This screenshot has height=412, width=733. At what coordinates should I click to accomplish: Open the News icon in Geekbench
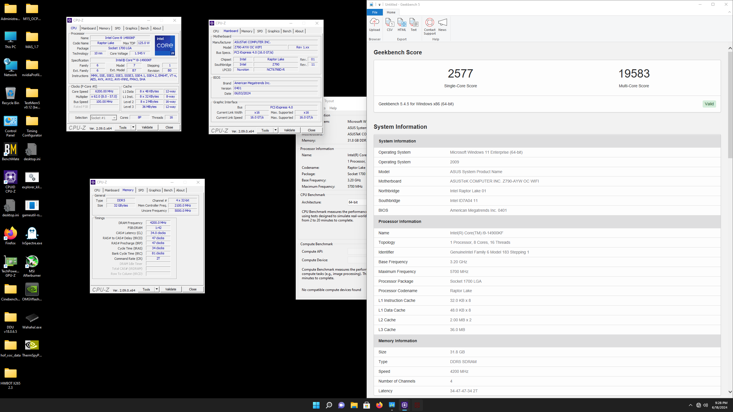442,25
